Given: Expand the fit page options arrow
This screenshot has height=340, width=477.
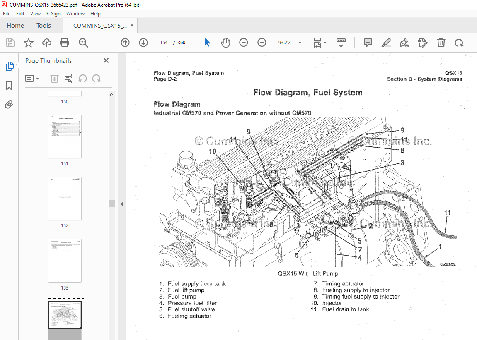Looking at the screenshot, I should (x=325, y=43).
